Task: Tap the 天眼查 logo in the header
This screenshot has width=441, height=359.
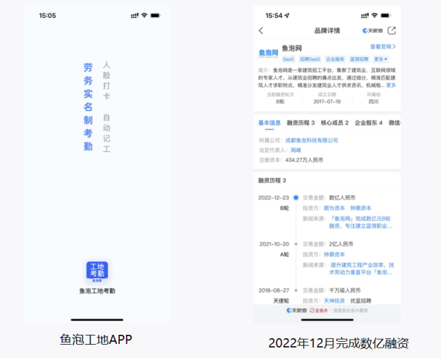Action: tap(373, 31)
